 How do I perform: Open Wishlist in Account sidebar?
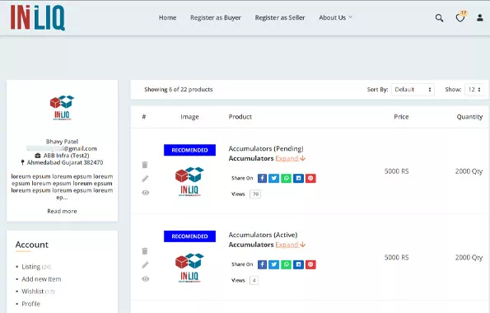tap(38, 292)
